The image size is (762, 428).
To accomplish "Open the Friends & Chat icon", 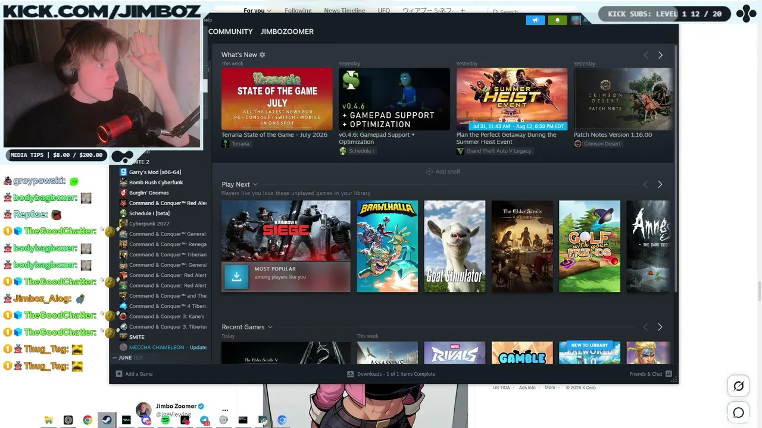I will click(669, 374).
